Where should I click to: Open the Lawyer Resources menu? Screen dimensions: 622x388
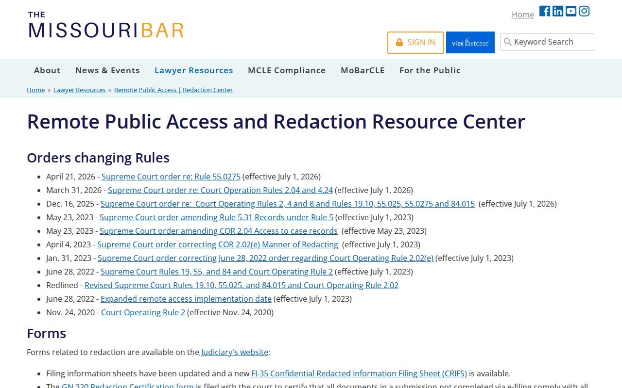(194, 70)
